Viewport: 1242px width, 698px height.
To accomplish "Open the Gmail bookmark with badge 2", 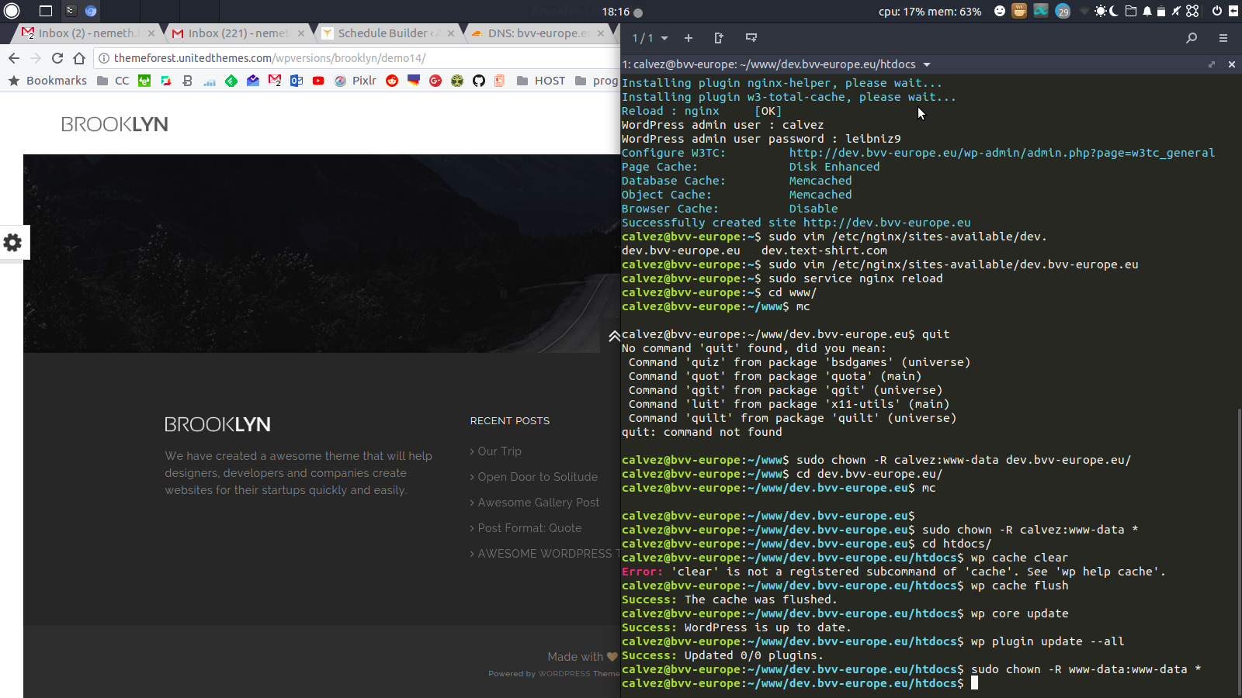I will tap(275, 81).
